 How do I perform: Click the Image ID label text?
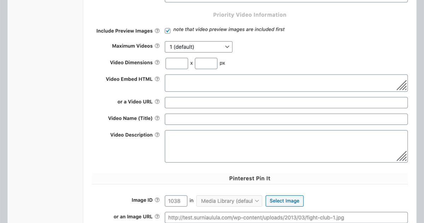(142, 200)
